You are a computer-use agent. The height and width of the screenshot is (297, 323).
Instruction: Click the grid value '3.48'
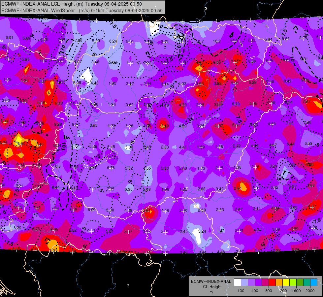click(x=95, y=62)
